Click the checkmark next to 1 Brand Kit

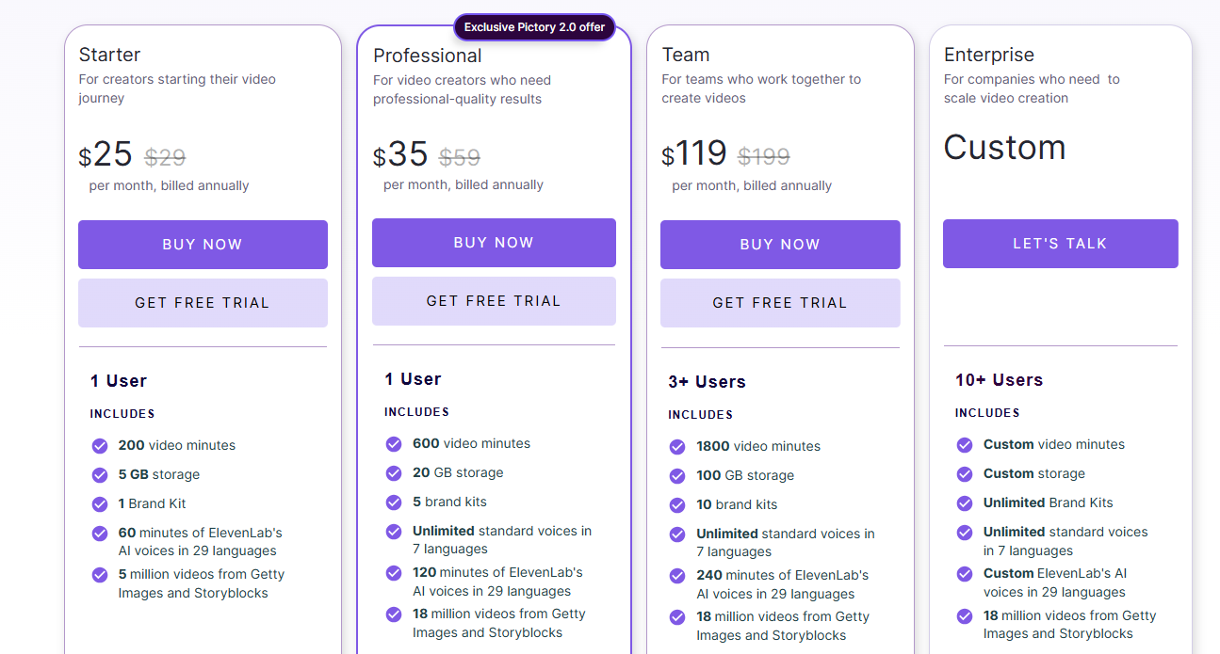(100, 504)
